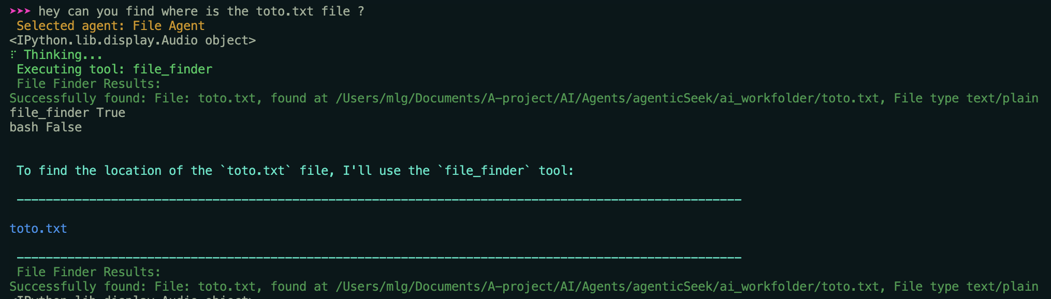This screenshot has height=299, width=1051.
Task: Click the dashed separator below toto.txt
Action: tap(379, 258)
